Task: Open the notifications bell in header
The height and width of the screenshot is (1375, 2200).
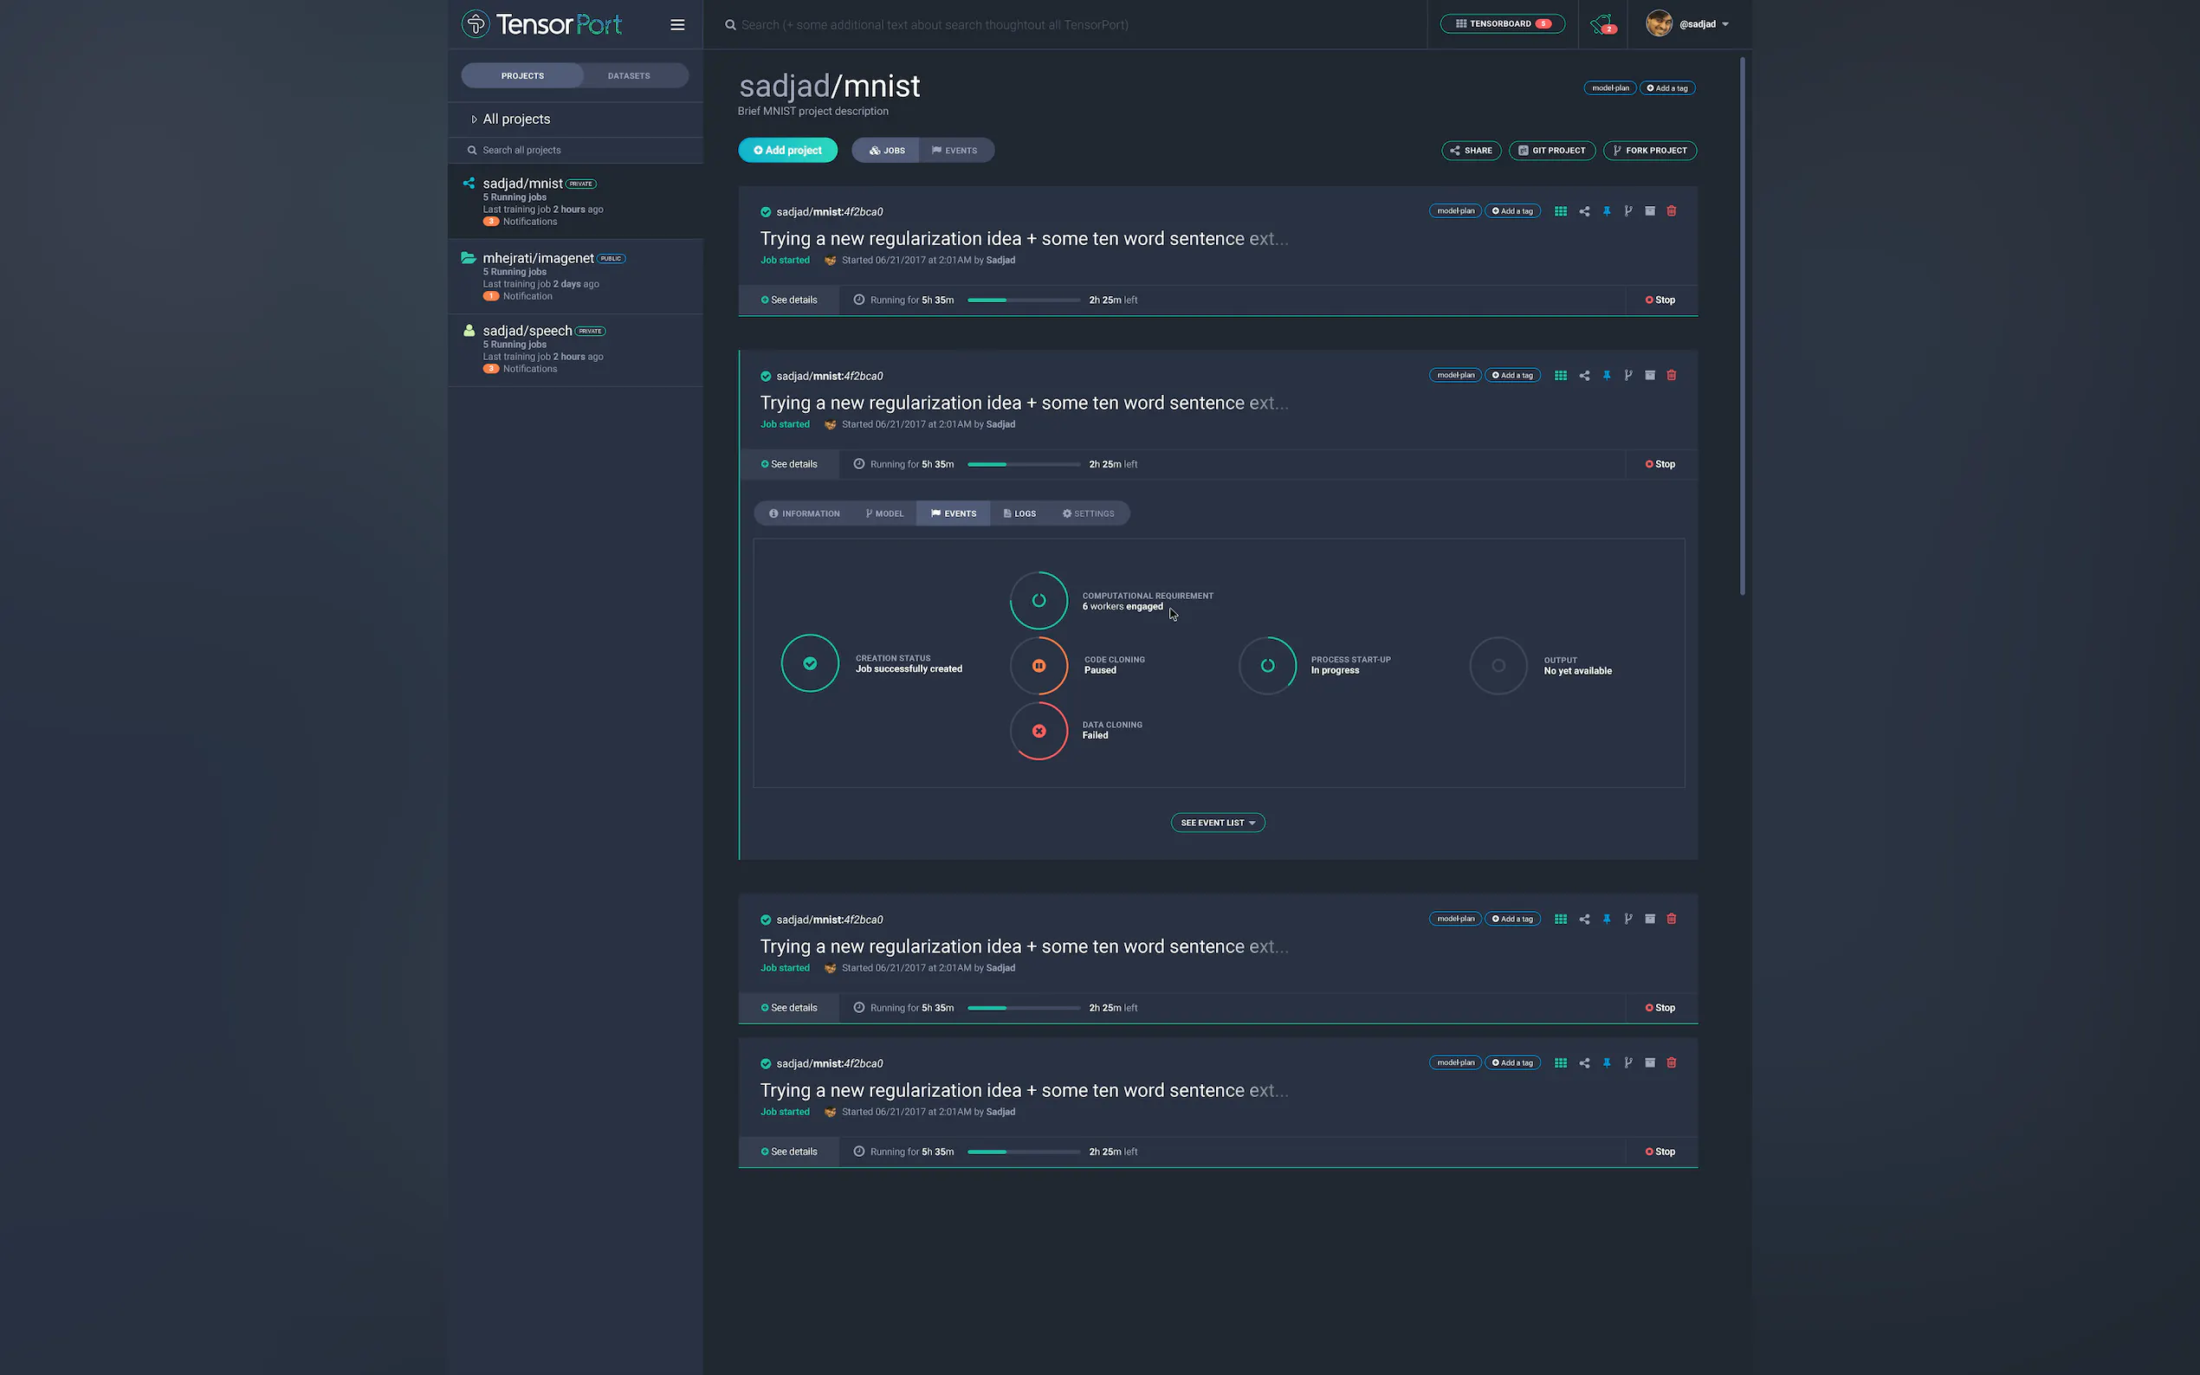Action: (1601, 24)
